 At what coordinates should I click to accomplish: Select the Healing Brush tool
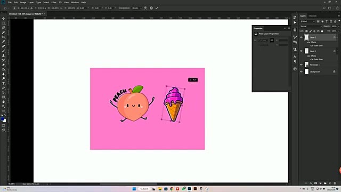pos(3,46)
